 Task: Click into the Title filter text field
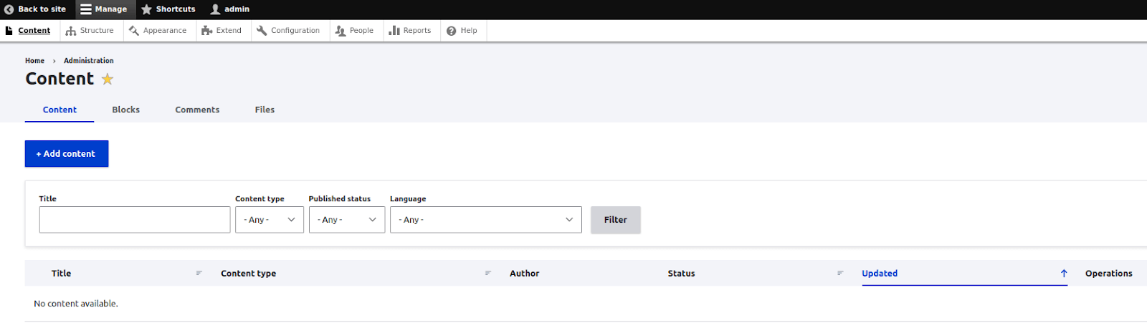point(134,220)
